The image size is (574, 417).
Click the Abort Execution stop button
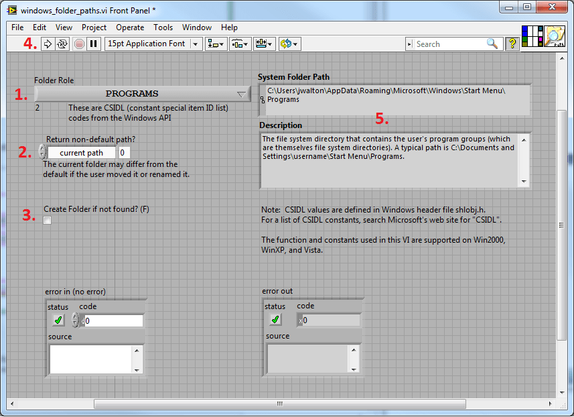tap(79, 44)
